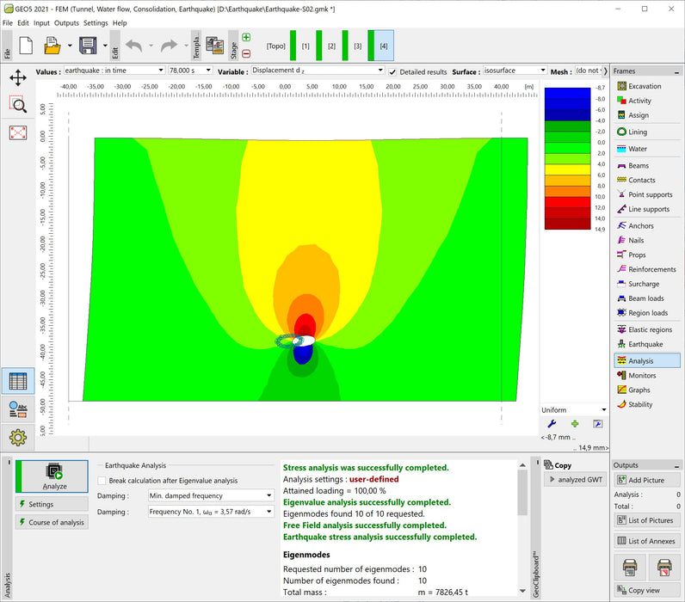Open the settings gear in left sidebar

pyautogui.click(x=17, y=438)
